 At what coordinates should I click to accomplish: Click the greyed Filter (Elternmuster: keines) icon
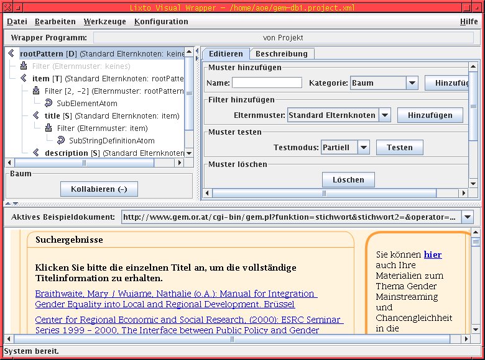coord(24,66)
